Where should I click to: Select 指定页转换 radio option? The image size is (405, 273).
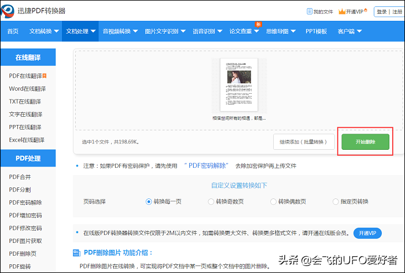[x=335, y=201]
